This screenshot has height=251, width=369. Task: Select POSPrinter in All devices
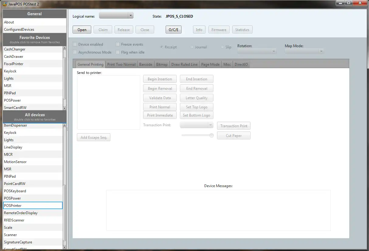(x=33, y=206)
